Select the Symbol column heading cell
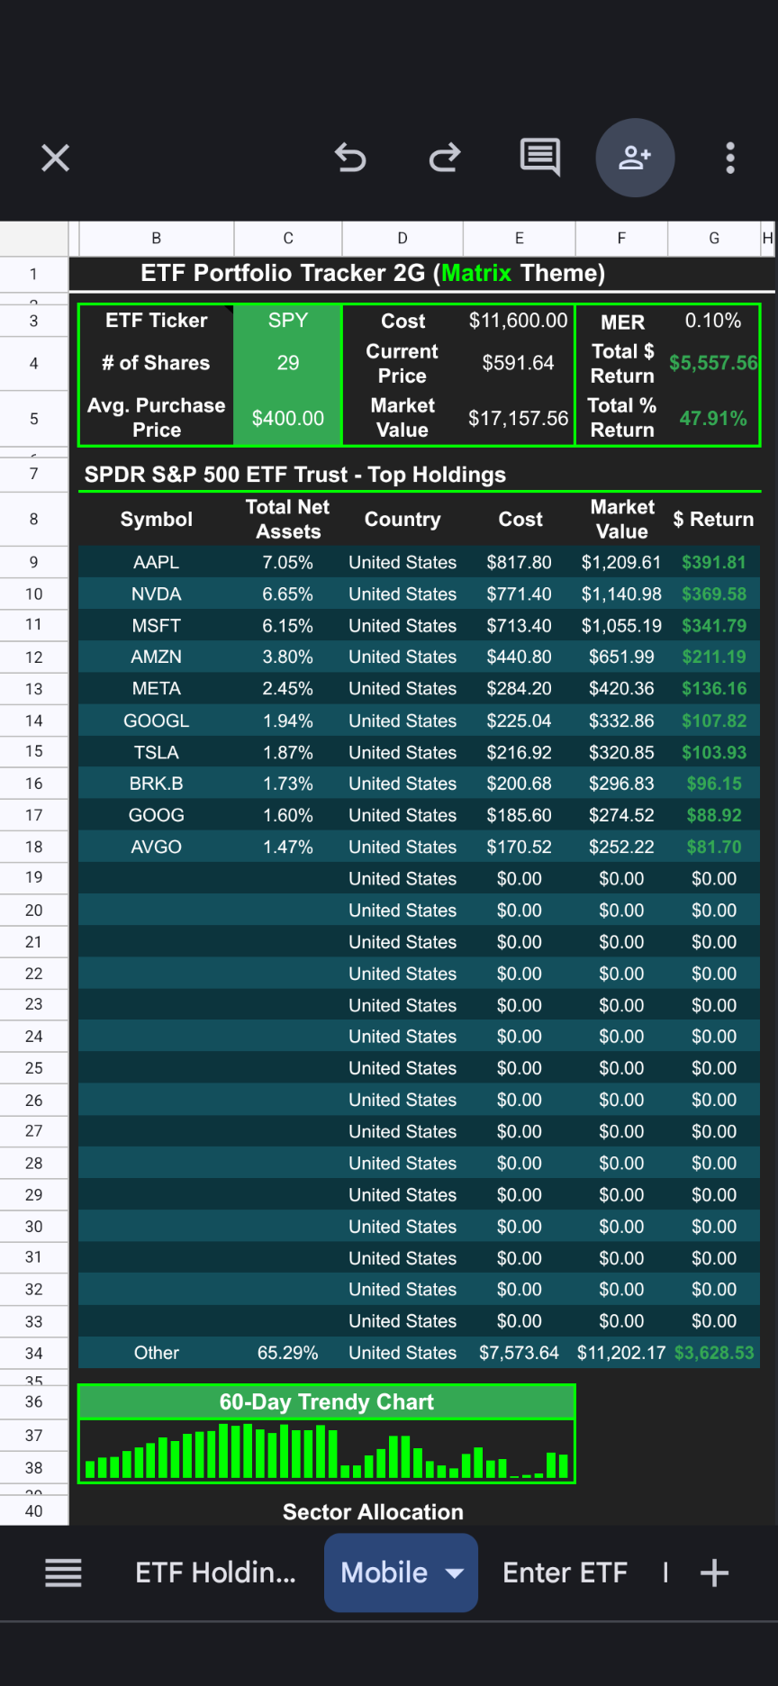The width and height of the screenshot is (778, 1686). 157,519
